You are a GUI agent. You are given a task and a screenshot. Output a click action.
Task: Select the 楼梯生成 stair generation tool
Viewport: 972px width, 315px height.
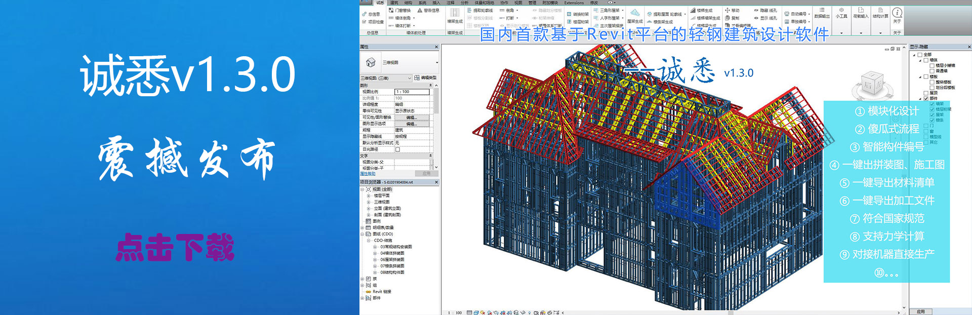(x=702, y=10)
